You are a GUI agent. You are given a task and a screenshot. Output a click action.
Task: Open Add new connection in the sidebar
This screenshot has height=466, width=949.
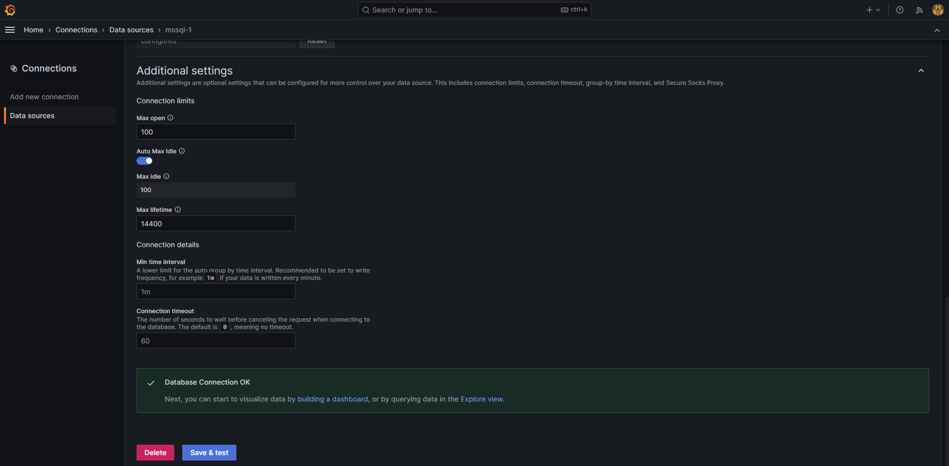click(x=44, y=97)
